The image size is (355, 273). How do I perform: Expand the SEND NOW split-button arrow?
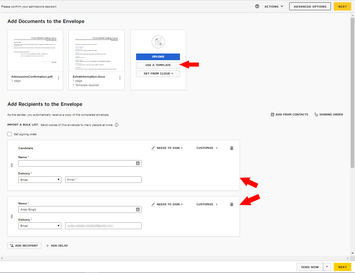click(327, 267)
